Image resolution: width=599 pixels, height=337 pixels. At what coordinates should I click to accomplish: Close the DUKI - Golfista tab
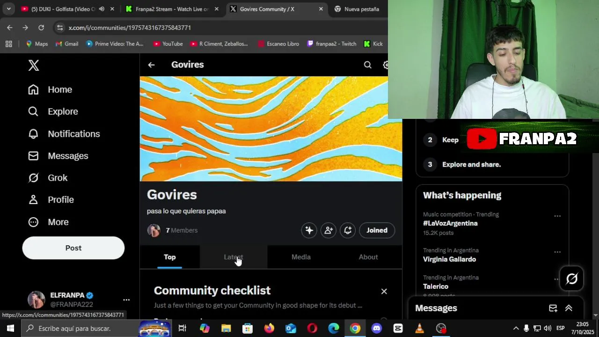pyautogui.click(x=112, y=9)
